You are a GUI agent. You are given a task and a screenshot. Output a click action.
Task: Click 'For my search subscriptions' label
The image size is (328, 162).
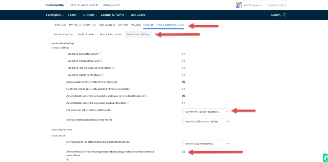(x=90, y=120)
